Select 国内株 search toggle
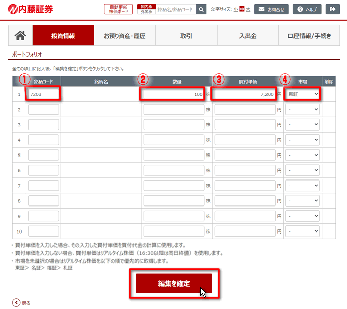The width and height of the screenshot is (347, 309). point(145,7)
